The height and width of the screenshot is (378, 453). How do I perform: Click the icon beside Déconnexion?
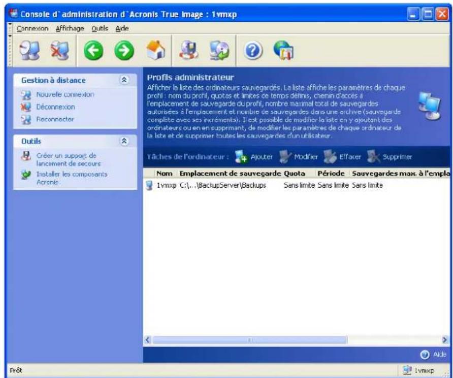tap(26, 107)
